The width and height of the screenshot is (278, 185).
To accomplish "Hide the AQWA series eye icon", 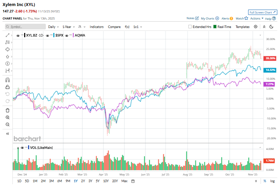I will [x=67, y=35].
